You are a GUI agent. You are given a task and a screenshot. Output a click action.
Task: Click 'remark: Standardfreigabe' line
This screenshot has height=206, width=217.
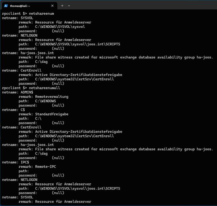44,114
